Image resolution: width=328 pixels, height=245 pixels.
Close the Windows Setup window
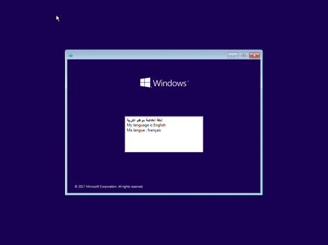click(x=255, y=55)
